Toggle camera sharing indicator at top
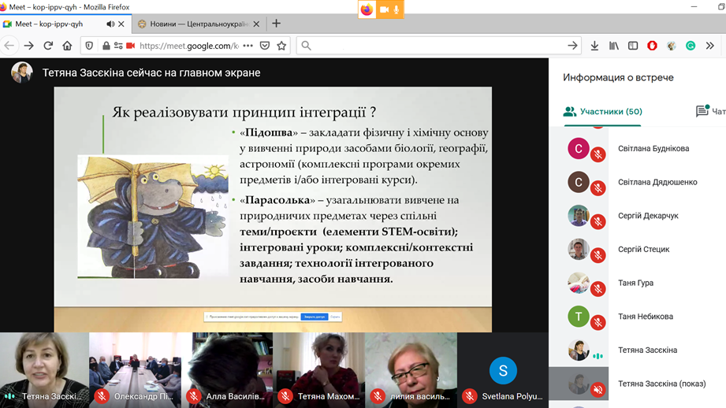Viewport: 726px width, 408px height. coord(383,9)
